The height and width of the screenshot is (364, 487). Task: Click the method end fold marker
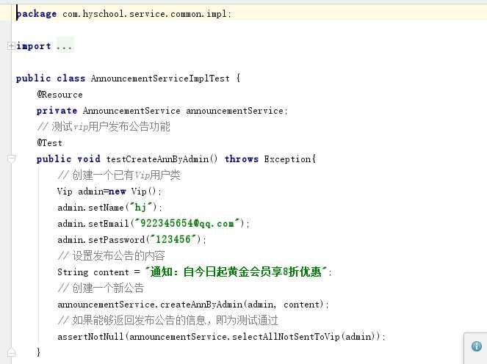[11, 352]
